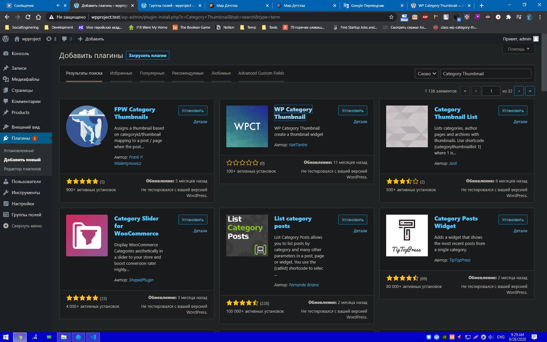Switch to the Advanced Custom Fields tab

point(261,73)
